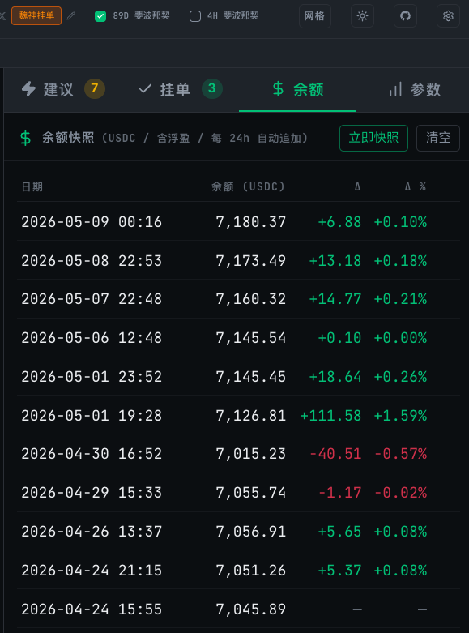Click the 魏神挂单 button
Viewport: 469px width, 633px height.
[36, 15]
